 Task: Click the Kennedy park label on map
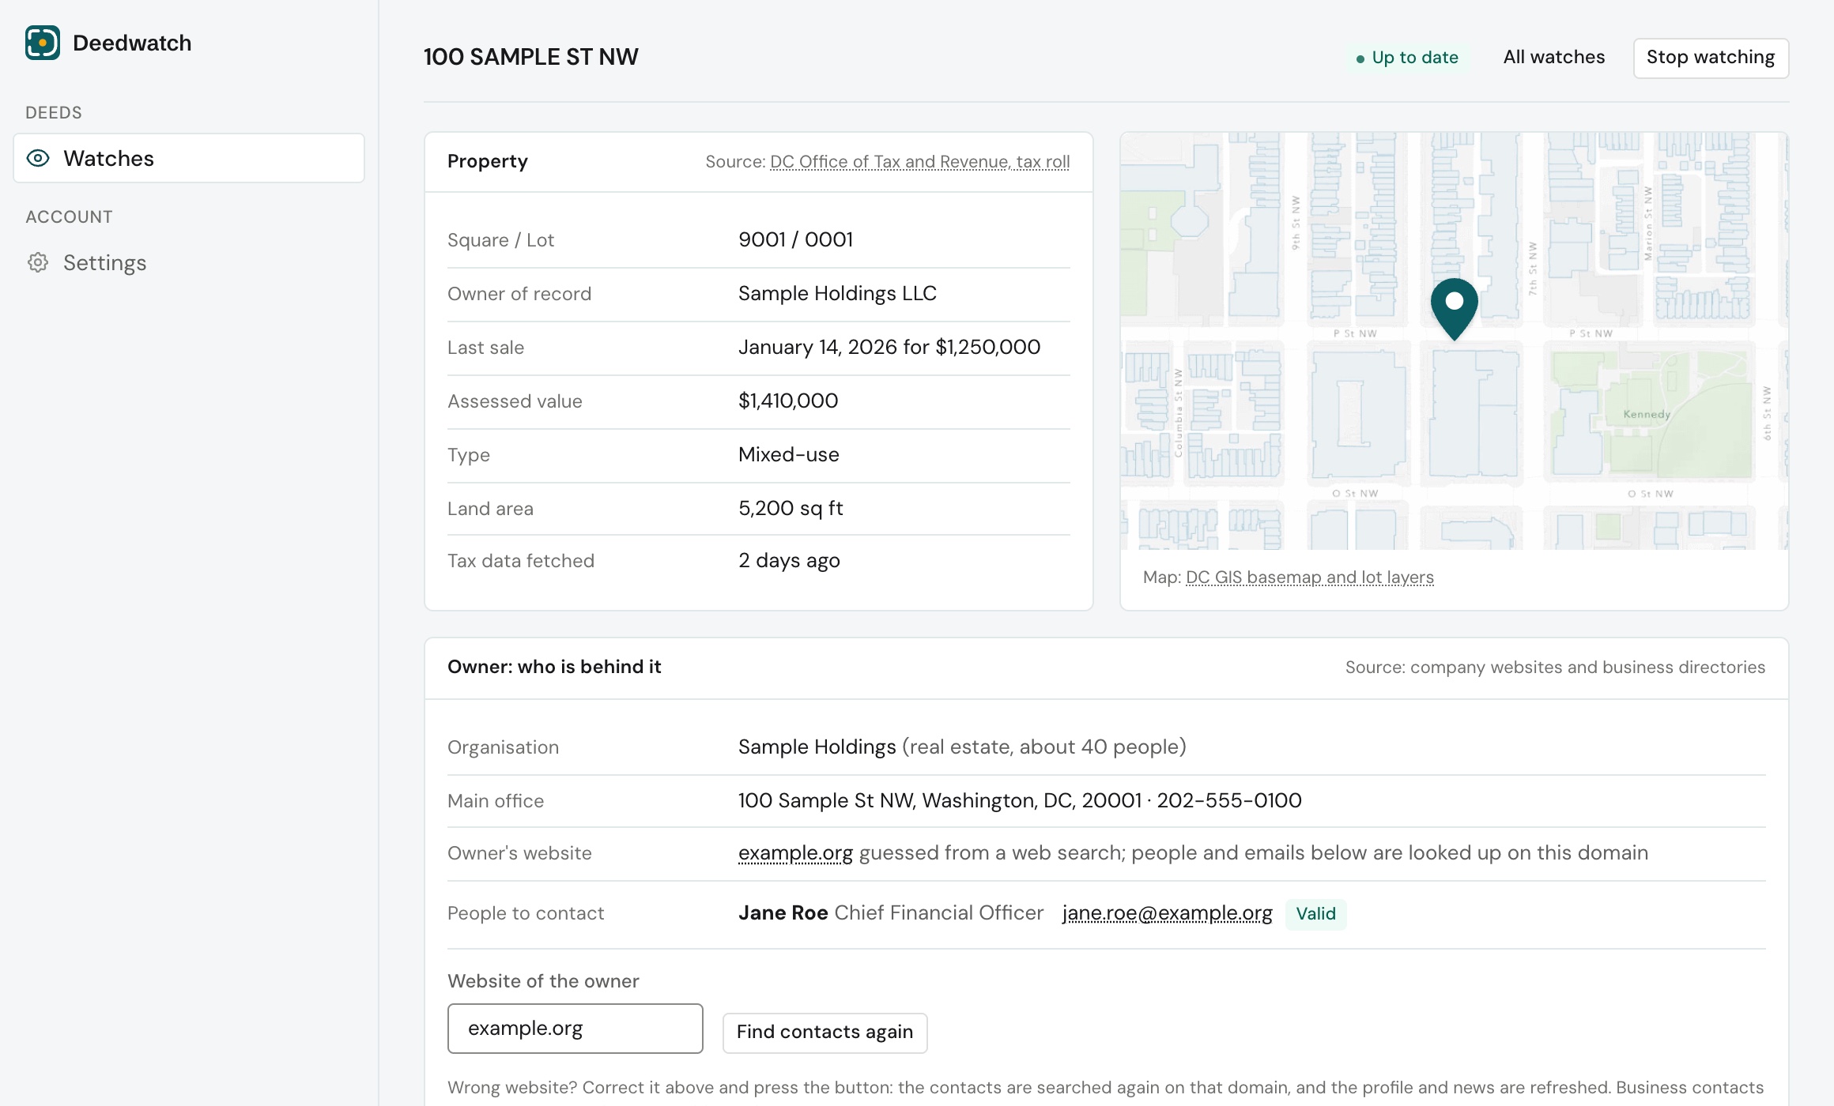coord(1647,414)
